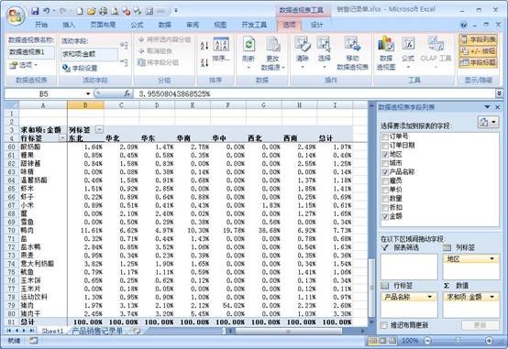Open PivotTable Options (选项) dropdown
This screenshot has width=508, height=349.
pos(23,65)
